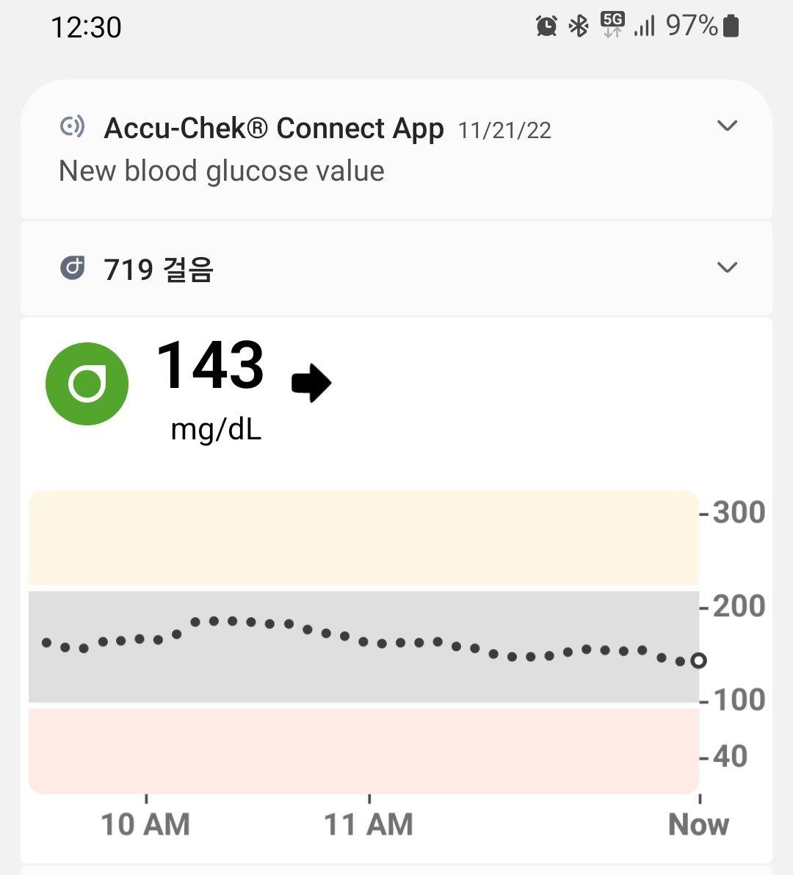
Task: Tap the steps notification app icon
Action: [73, 268]
